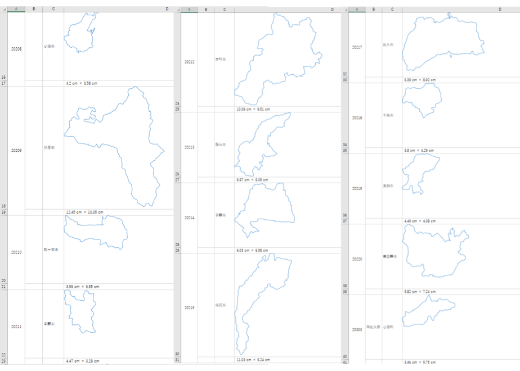Select the cell containing code 20213
The image size is (520, 371).
coord(189,147)
